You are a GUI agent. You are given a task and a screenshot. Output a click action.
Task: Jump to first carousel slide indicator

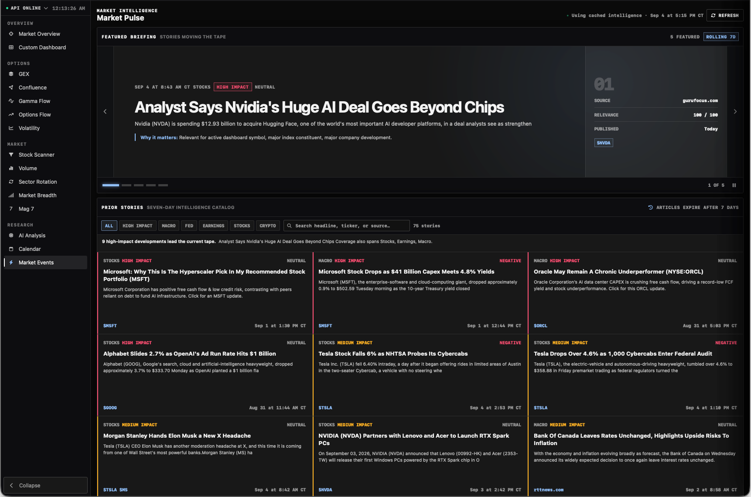pyautogui.click(x=111, y=185)
